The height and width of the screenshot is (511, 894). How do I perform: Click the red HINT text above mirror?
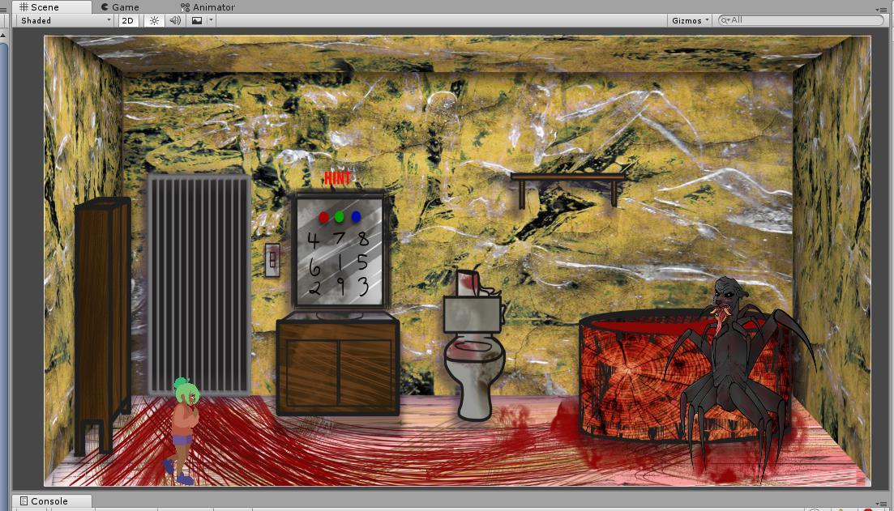337,177
